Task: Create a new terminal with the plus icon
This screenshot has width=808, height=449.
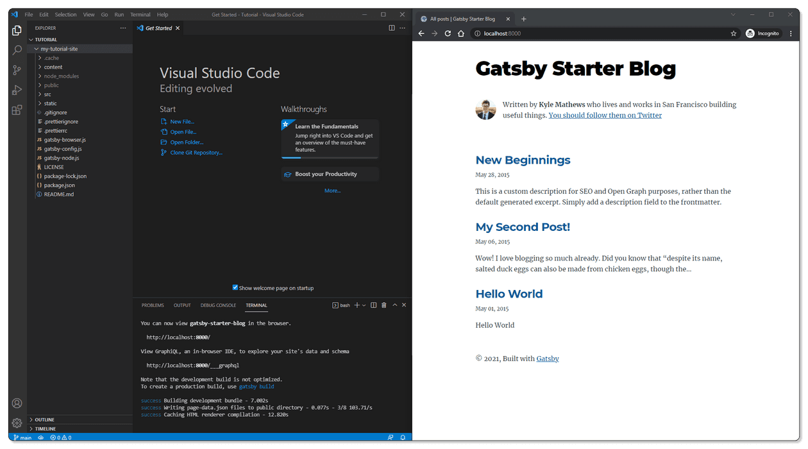Action: pos(358,305)
